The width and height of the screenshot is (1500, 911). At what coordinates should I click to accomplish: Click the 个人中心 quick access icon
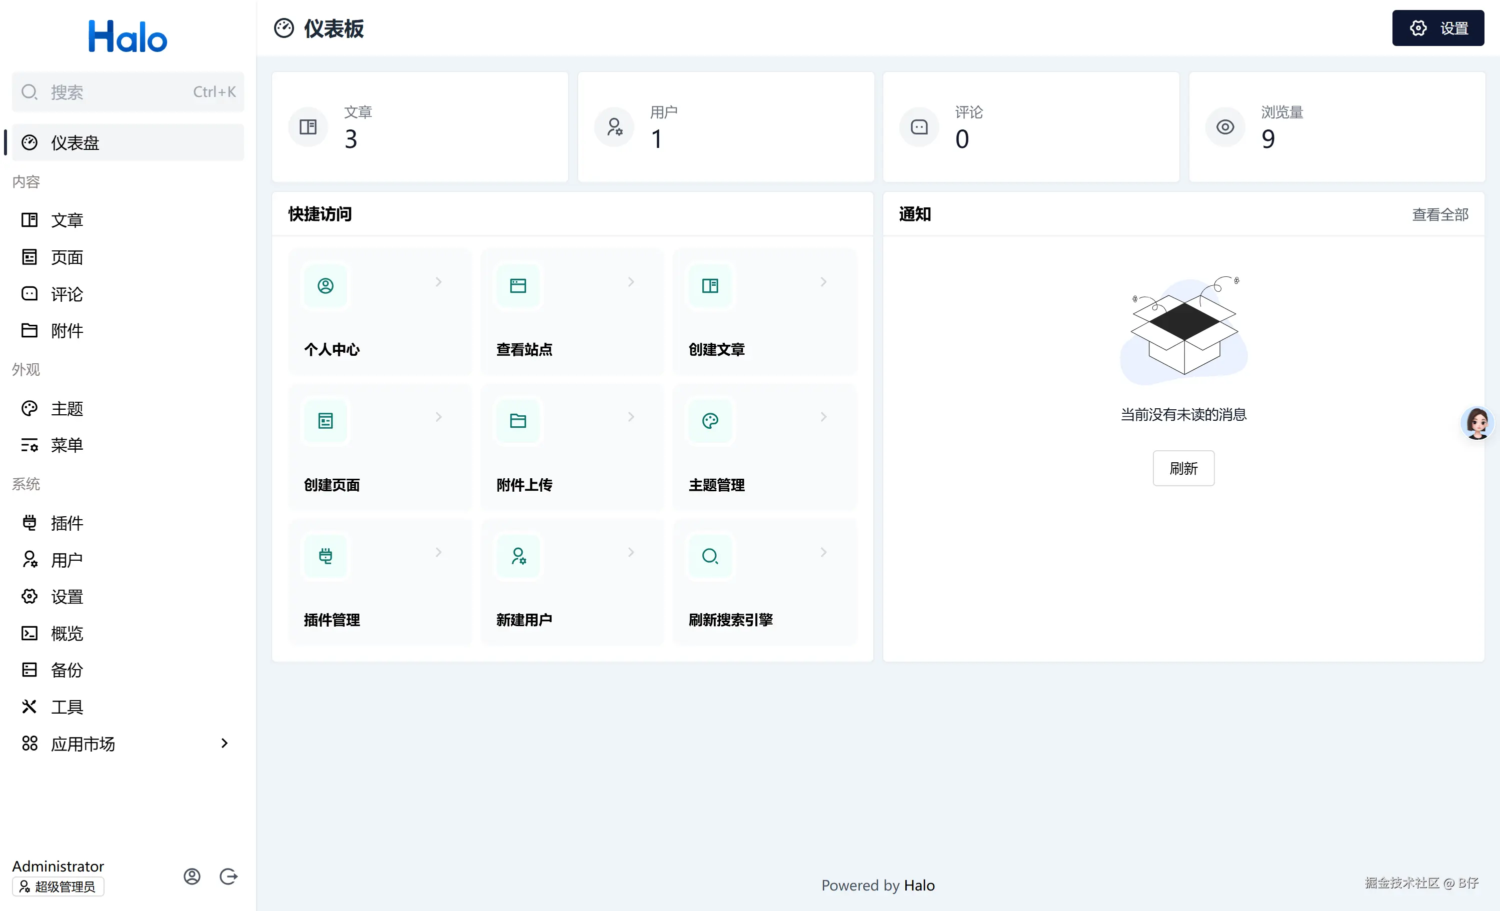point(326,286)
